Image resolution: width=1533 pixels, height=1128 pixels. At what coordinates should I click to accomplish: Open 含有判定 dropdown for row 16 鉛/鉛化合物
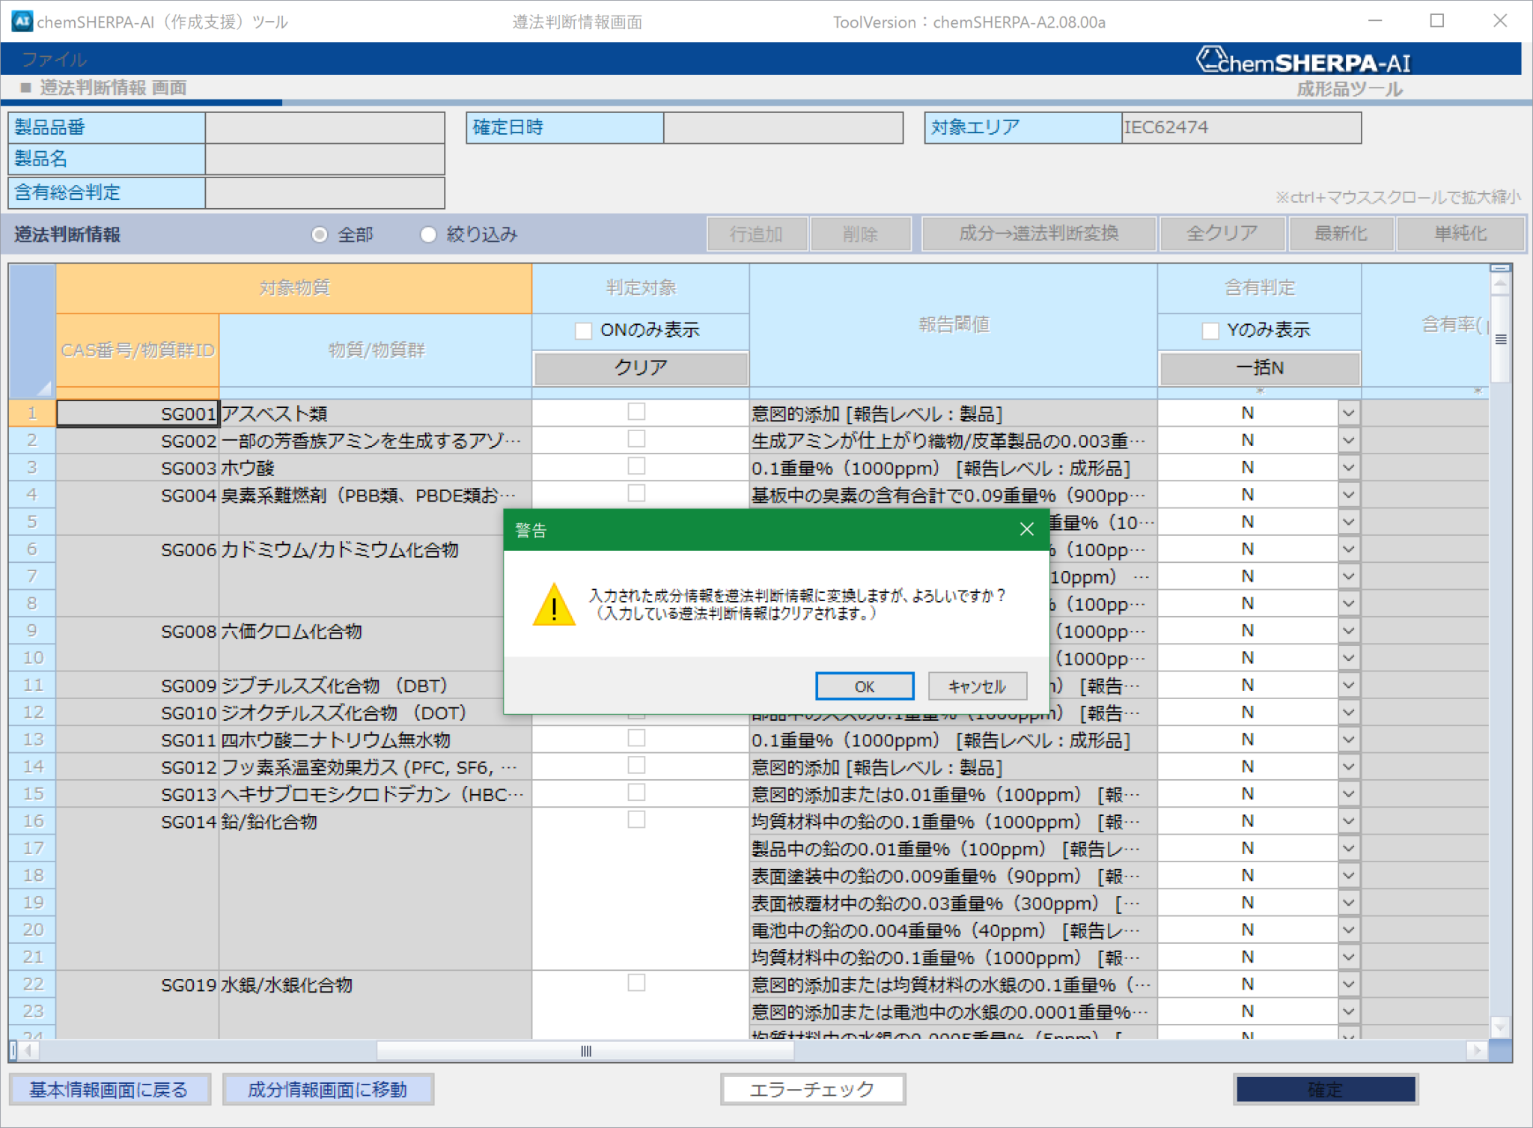click(1348, 821)
